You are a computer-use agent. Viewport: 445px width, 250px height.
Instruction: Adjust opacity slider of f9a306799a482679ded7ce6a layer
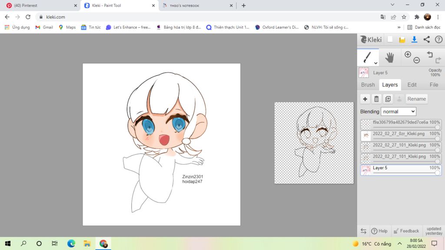(437, 127)
